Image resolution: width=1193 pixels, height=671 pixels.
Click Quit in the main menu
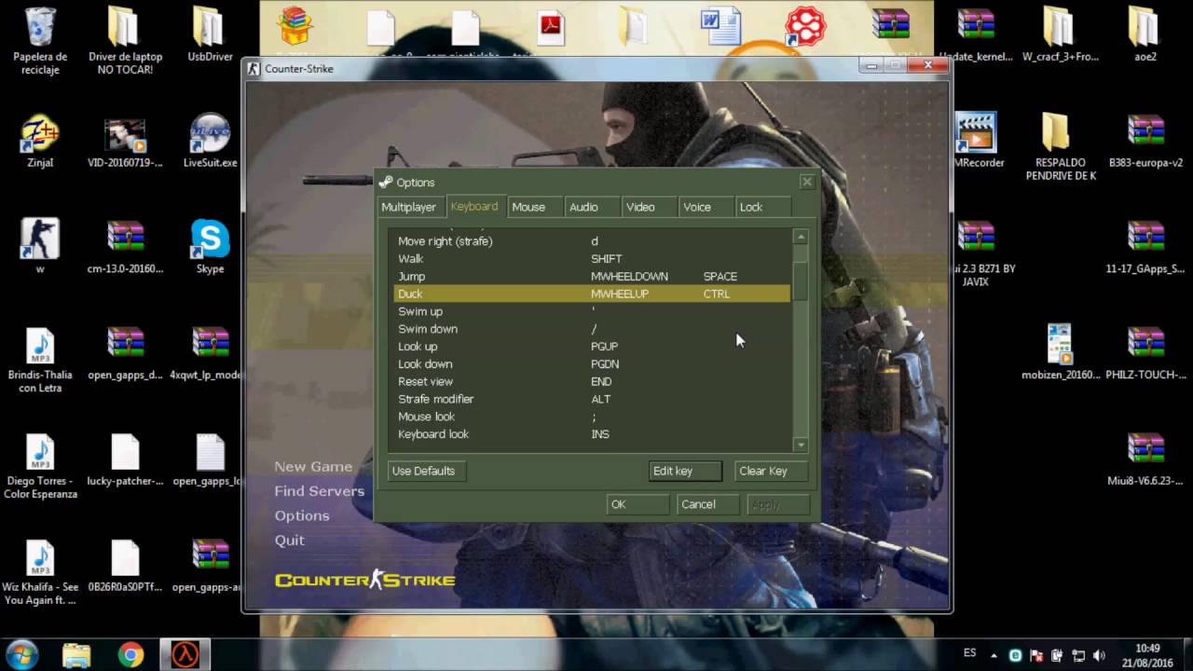click(x=289, y=541)
